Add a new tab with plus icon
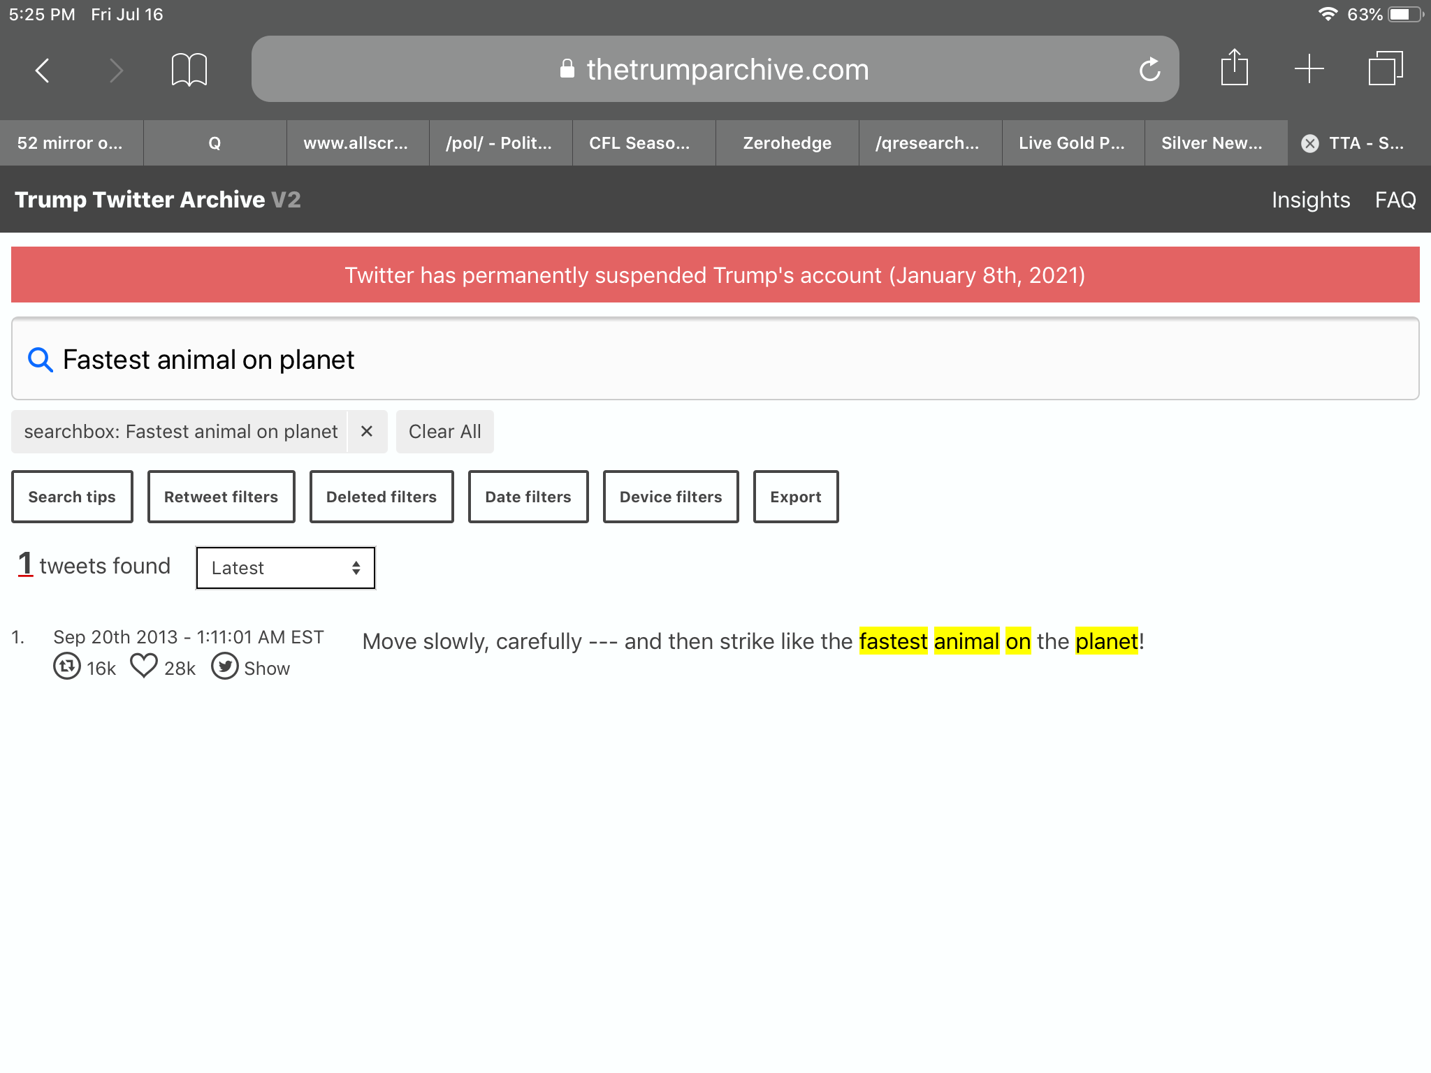Screen dimensions: 1431x1073 tap(1309, 69)
